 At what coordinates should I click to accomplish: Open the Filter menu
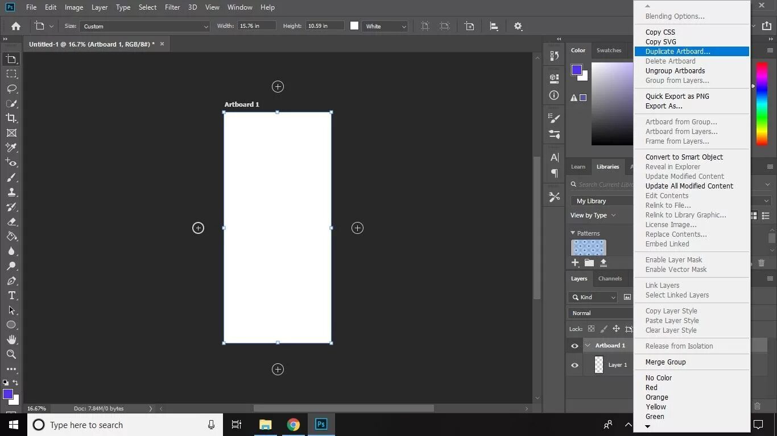click(172, 7)
